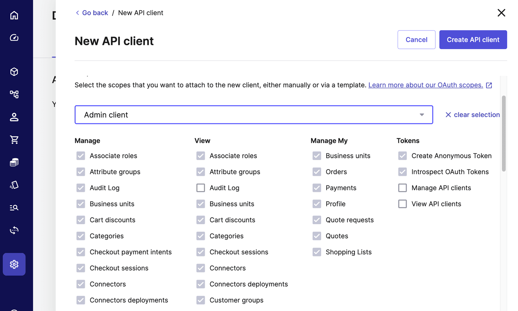Open Products via the cube icon
Image resolution: width=518 pixels, height=311 pixels.
tap(14, 72)
